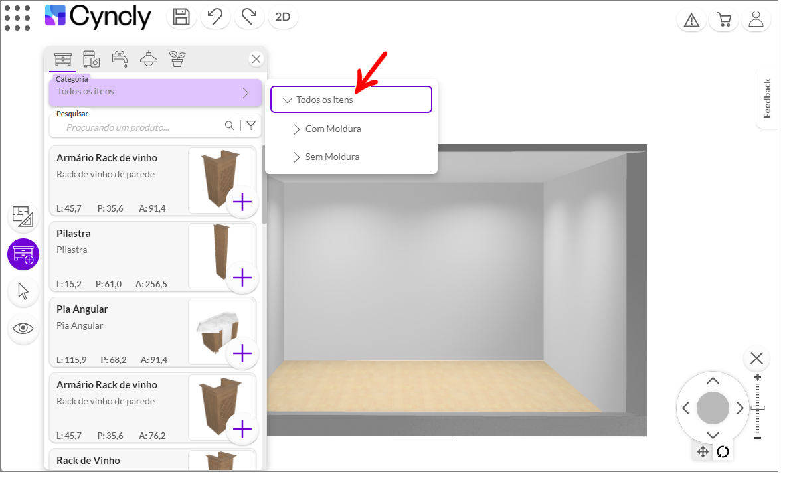
Task: Select the appliances catalog tab
Action: (91, 60)
